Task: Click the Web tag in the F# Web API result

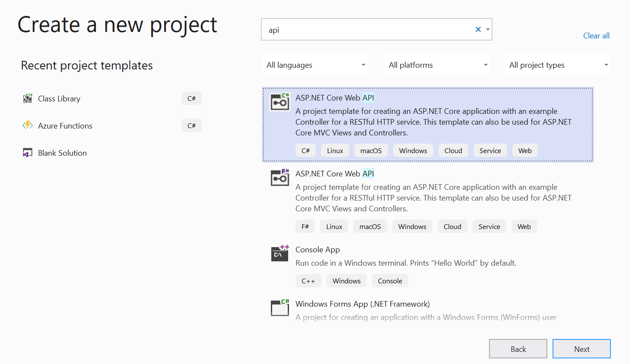Action: tap(524, 226)
